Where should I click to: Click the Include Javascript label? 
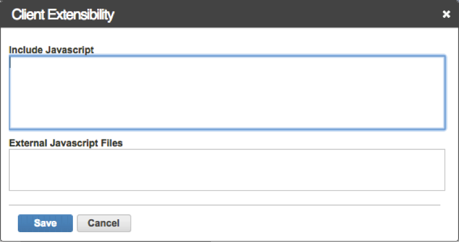(x=51, y=49)
